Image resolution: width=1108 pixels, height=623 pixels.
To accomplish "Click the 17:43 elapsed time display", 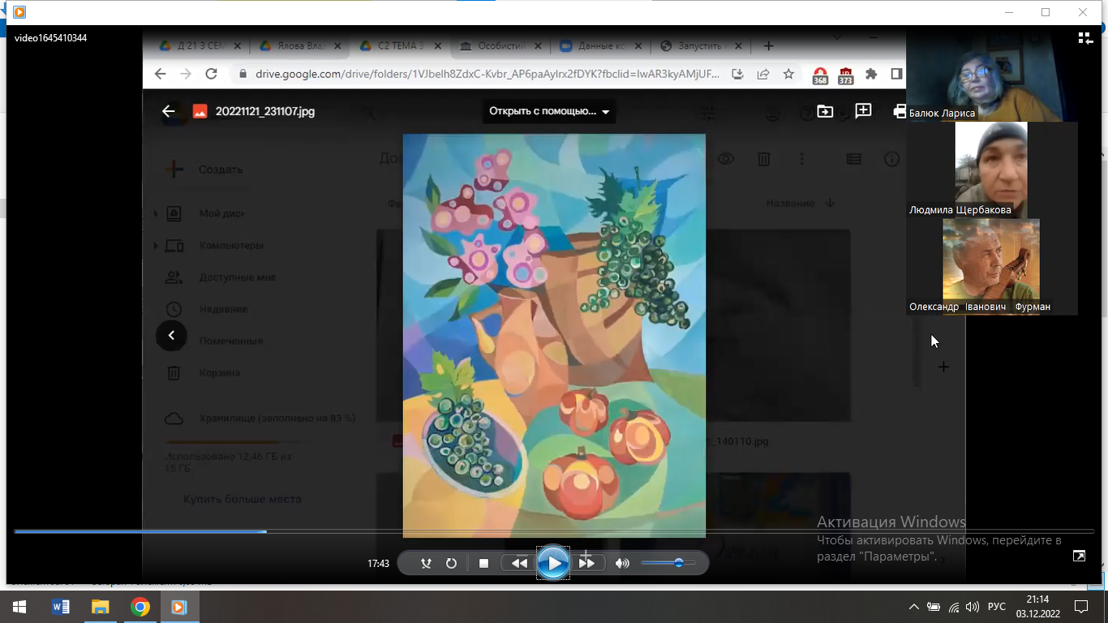I will [x=378, y=563].
